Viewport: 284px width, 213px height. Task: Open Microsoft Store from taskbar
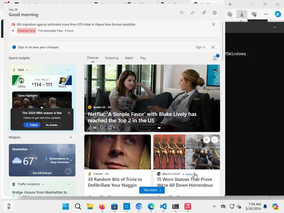pyautogui.click(x=115, y=206)
